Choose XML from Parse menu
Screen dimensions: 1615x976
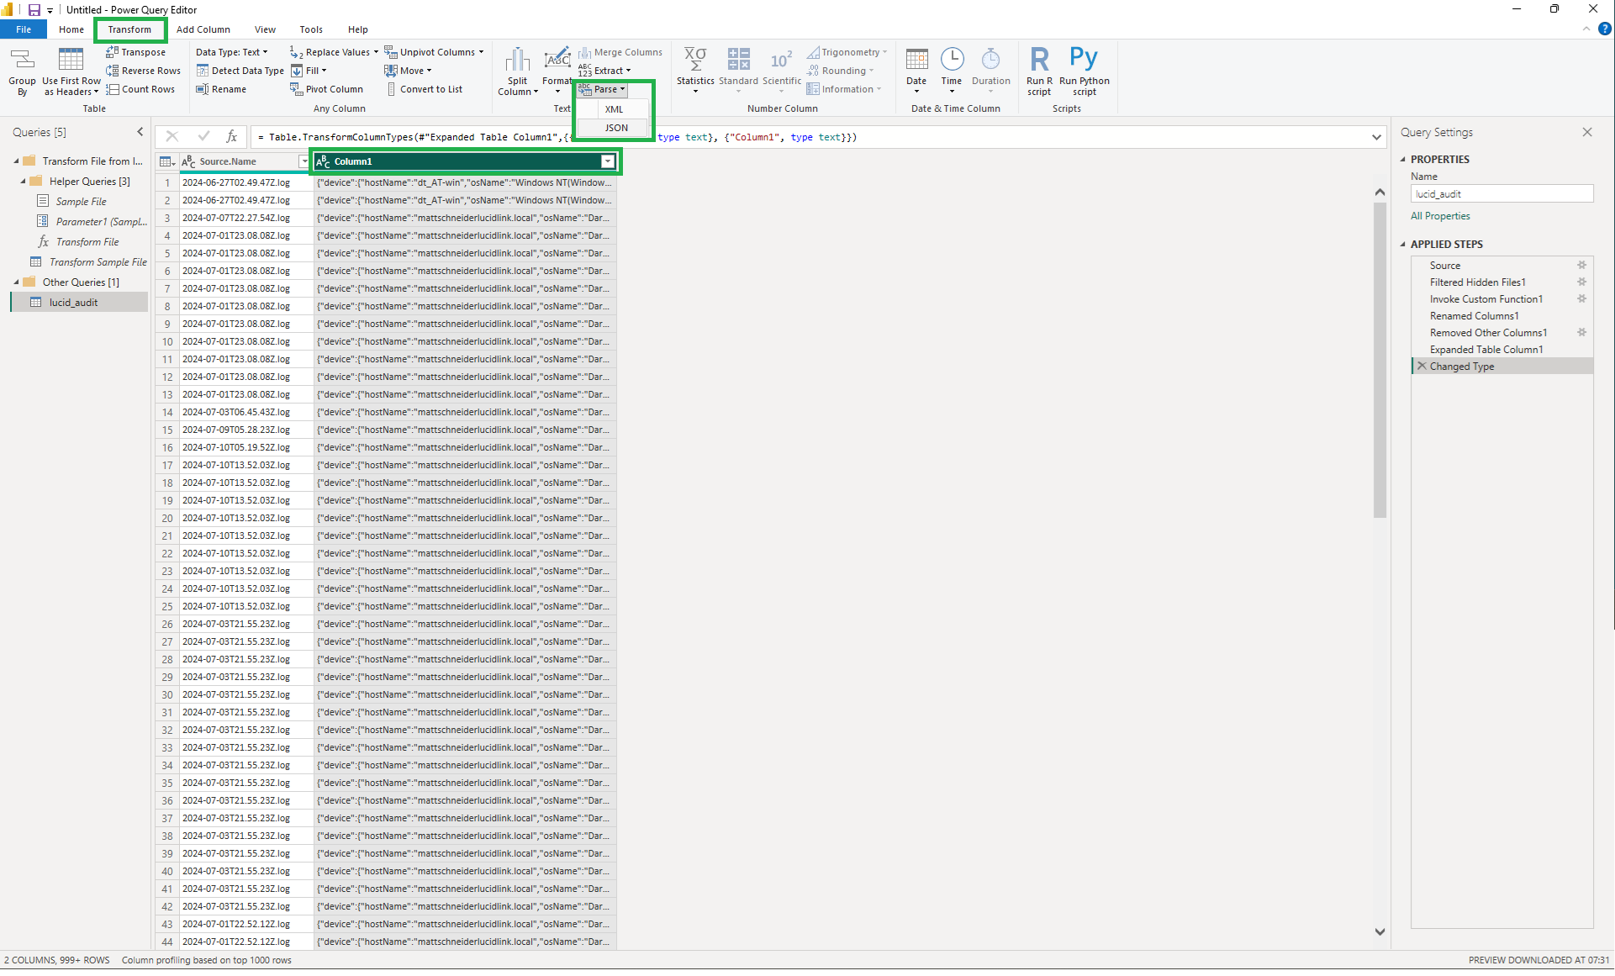click(x=615, y=109)
